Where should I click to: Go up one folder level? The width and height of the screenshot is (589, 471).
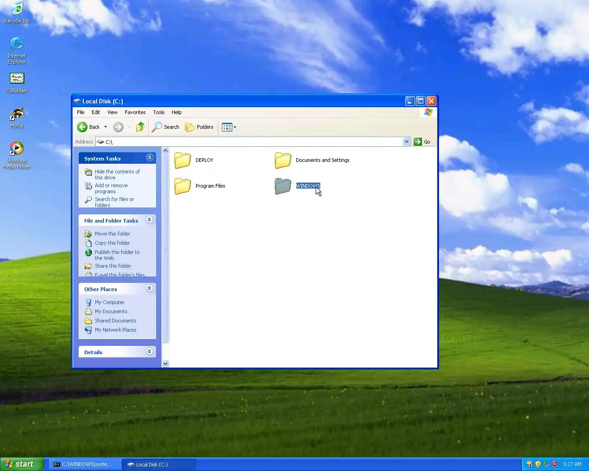click(140, 127)
